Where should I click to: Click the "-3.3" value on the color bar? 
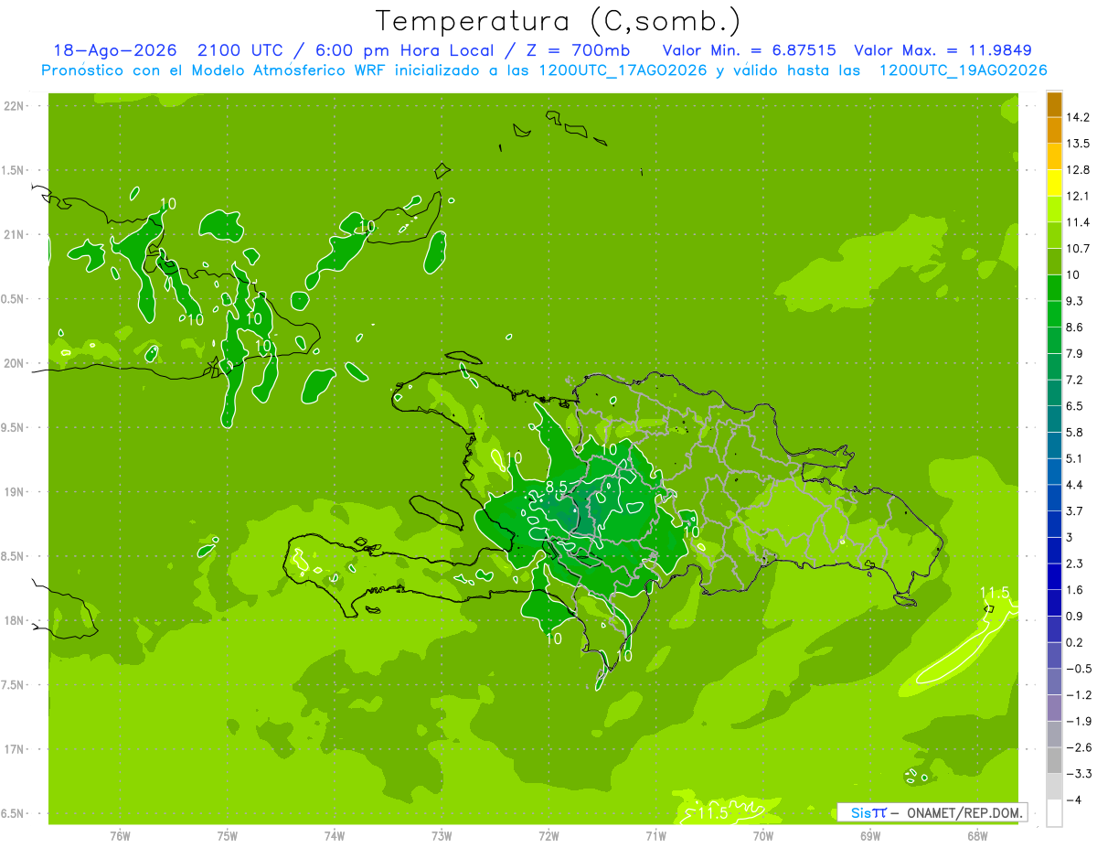(1078, 772)
